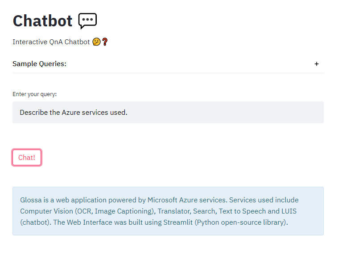Click the Chatbot page heading
Screen dimensions: 355x264
42,21
